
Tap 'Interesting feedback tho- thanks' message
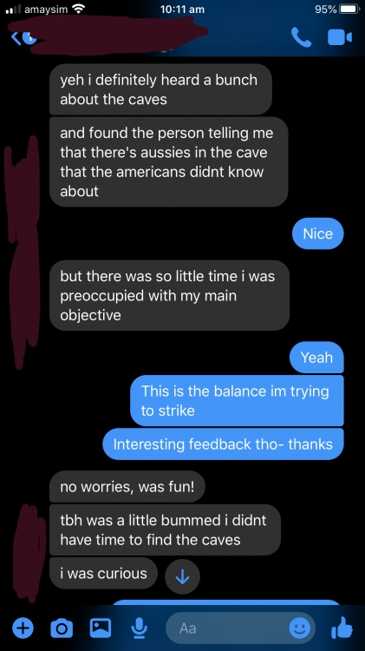pos(223,444)
